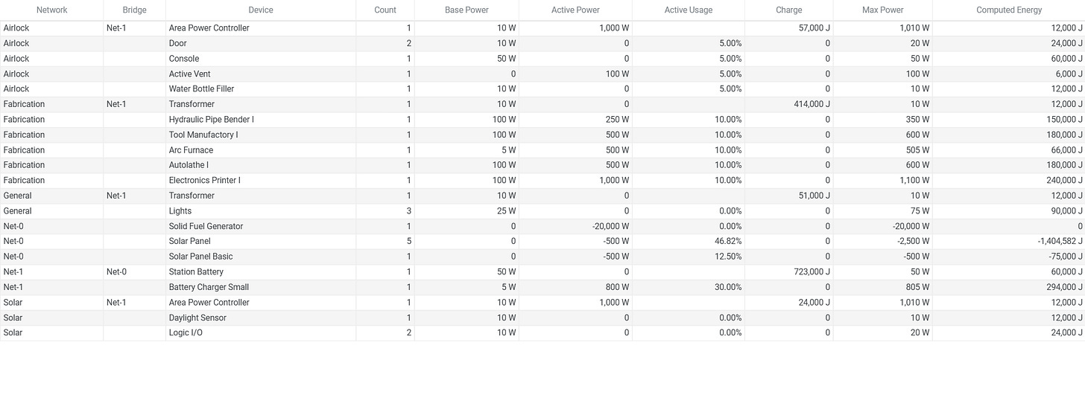The image size is (1085, 406).
Task: Select the Net-0 bridge cell of Station Battery
Action: 135,272
